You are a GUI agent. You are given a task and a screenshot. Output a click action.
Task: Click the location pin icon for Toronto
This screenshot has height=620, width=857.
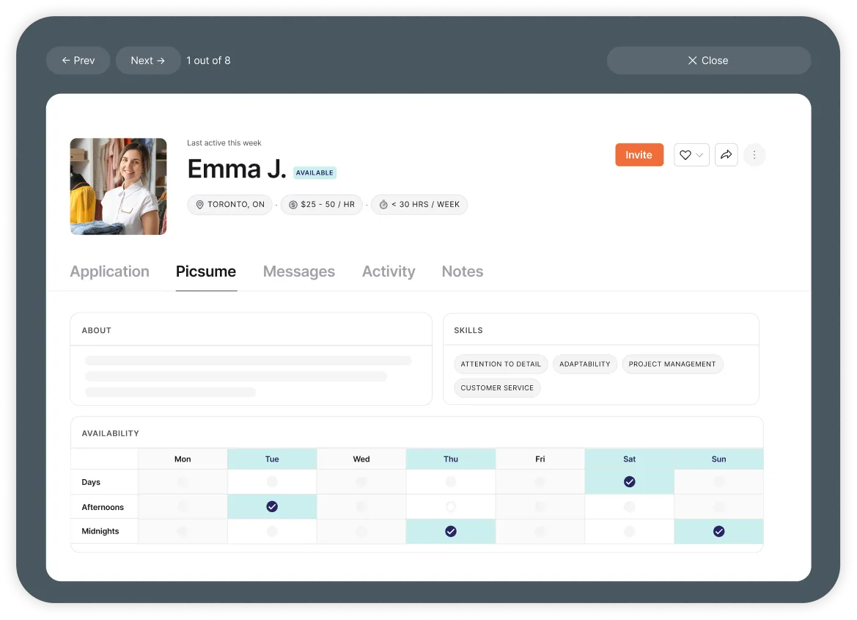200,205
